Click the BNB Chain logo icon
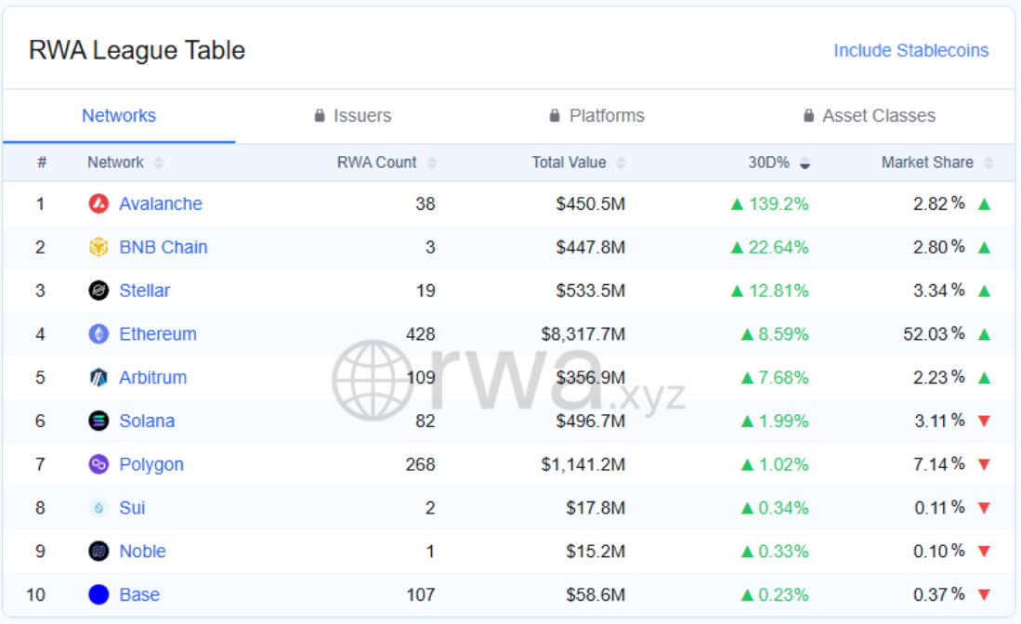 click(98, 247)
